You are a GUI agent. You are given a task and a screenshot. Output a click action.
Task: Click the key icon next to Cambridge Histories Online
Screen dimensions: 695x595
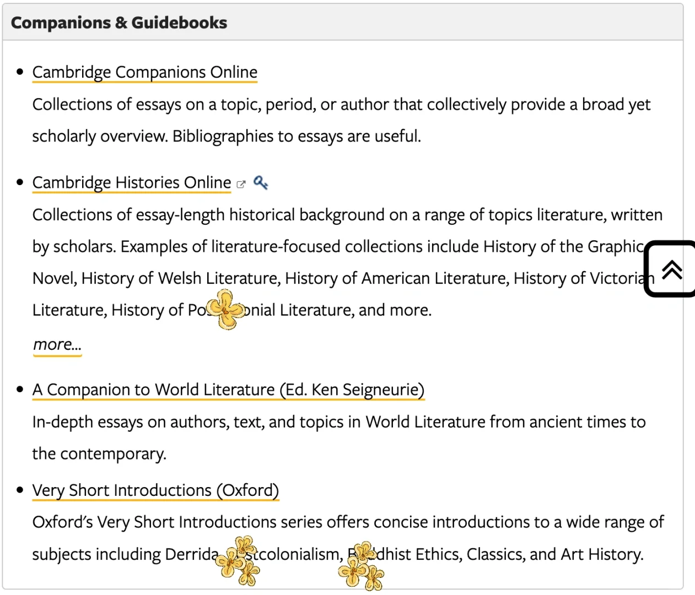click(x=261, y=182)
